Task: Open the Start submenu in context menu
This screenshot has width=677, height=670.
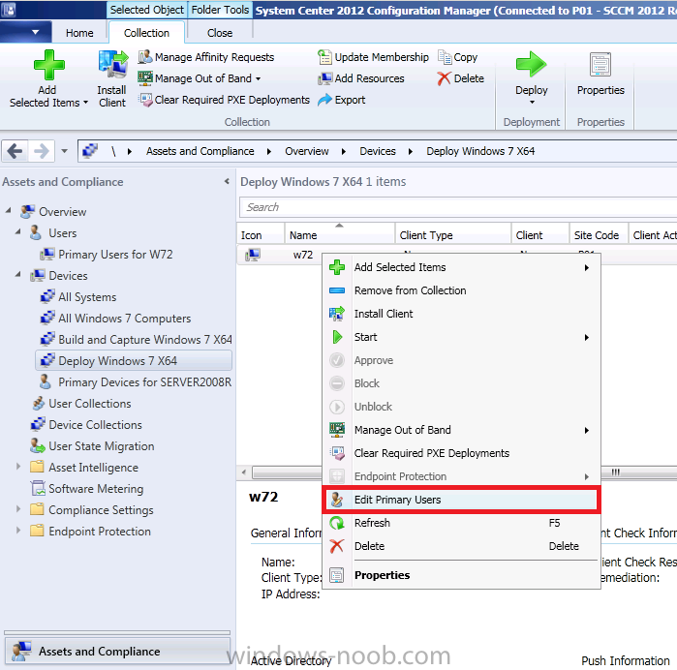Action: (x=461, y=337)
